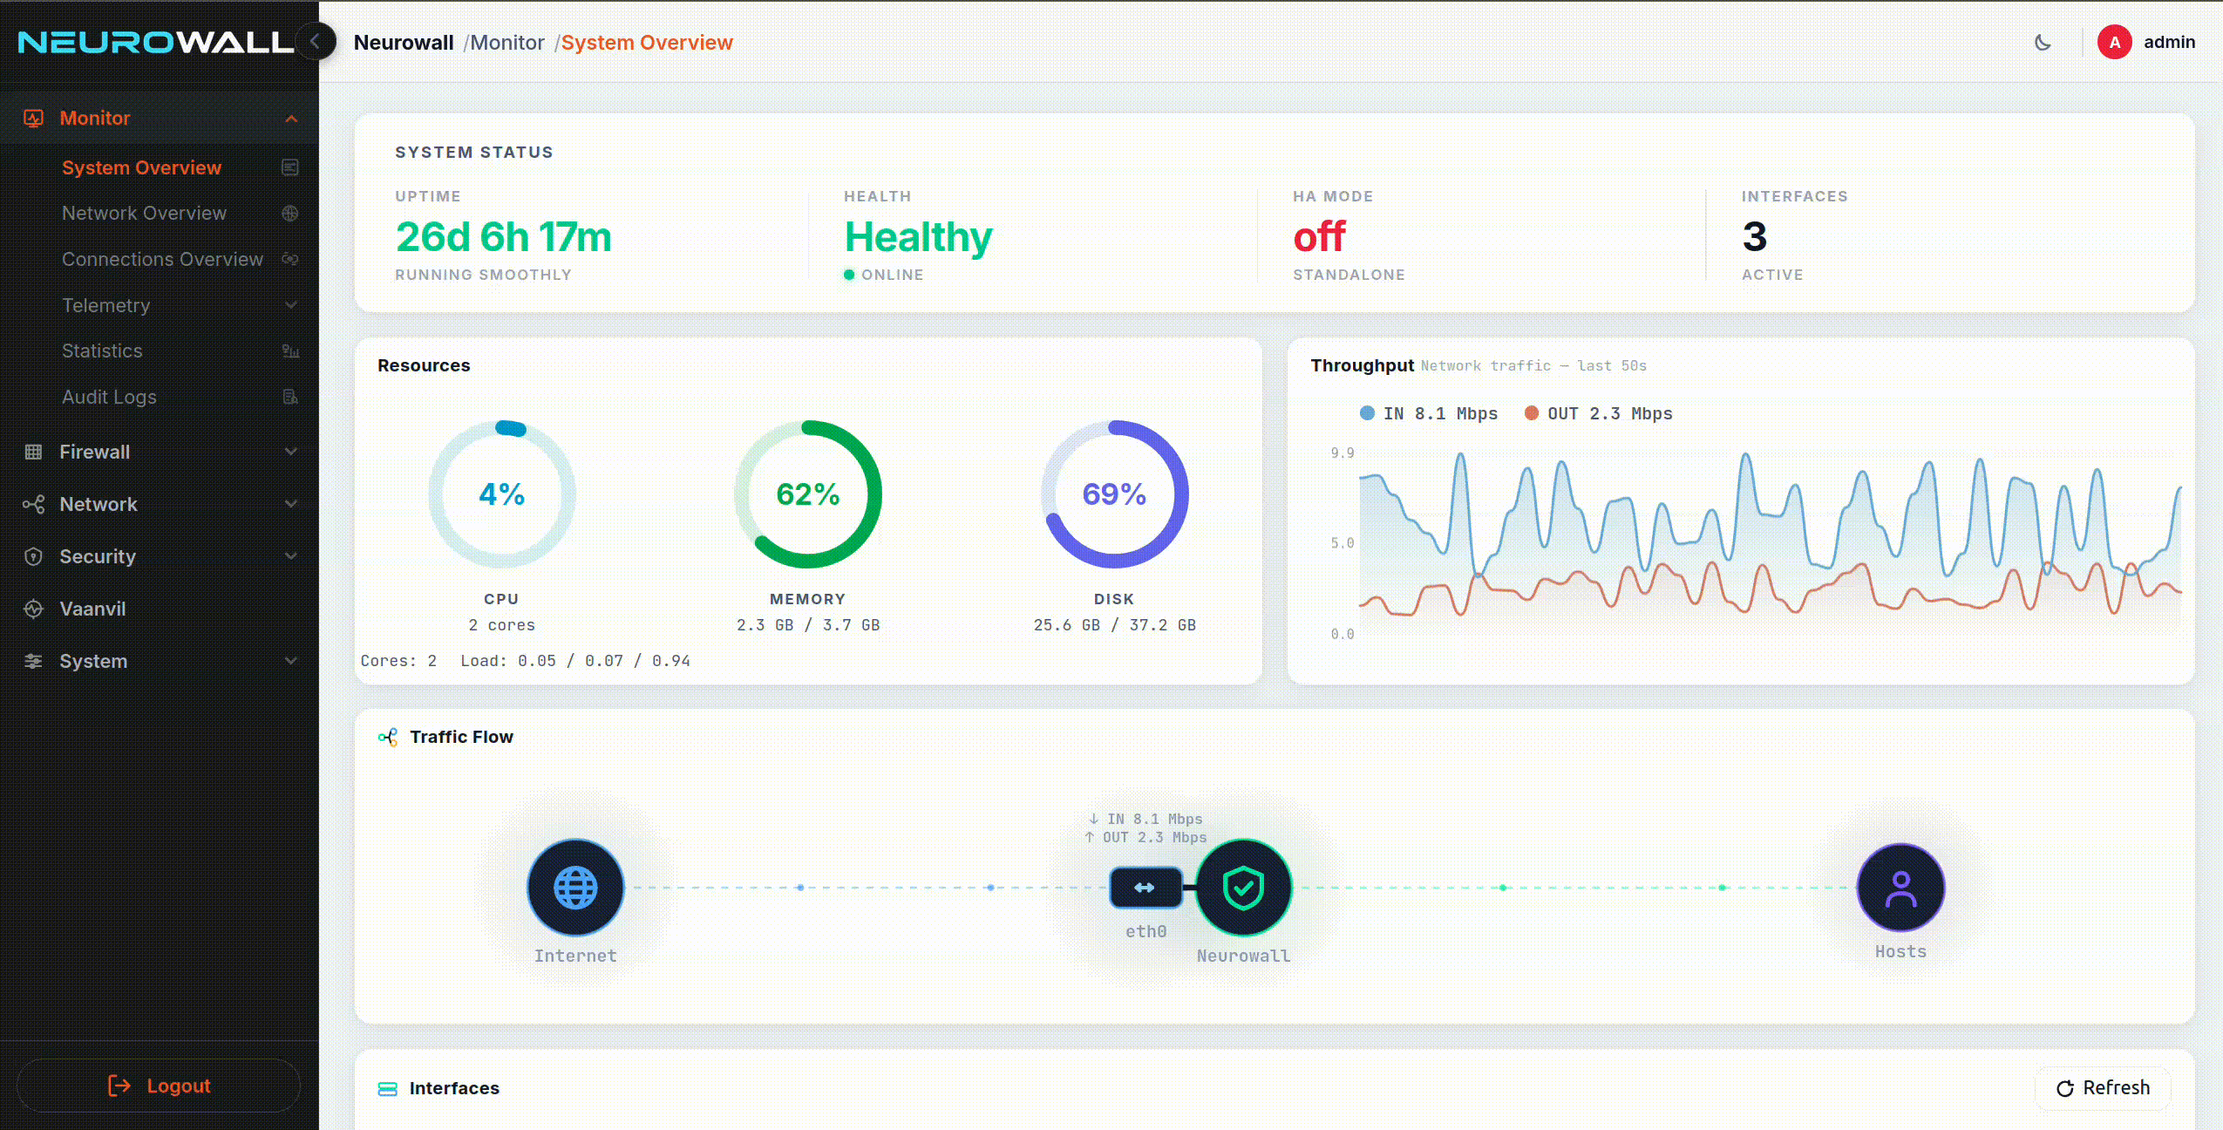2223x1130 pixels.
Task: Click the Healthy status value
Action: 918,237
